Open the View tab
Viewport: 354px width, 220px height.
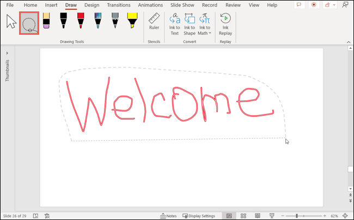pos(254,5)
